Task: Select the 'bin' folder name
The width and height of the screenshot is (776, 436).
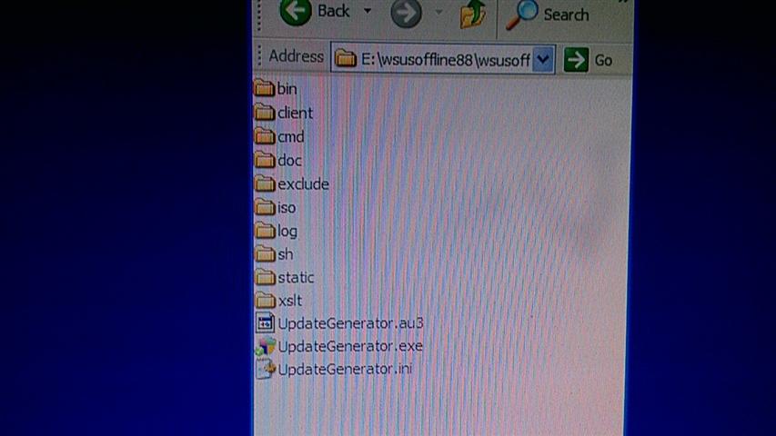Action: click(x=287, y=89)
